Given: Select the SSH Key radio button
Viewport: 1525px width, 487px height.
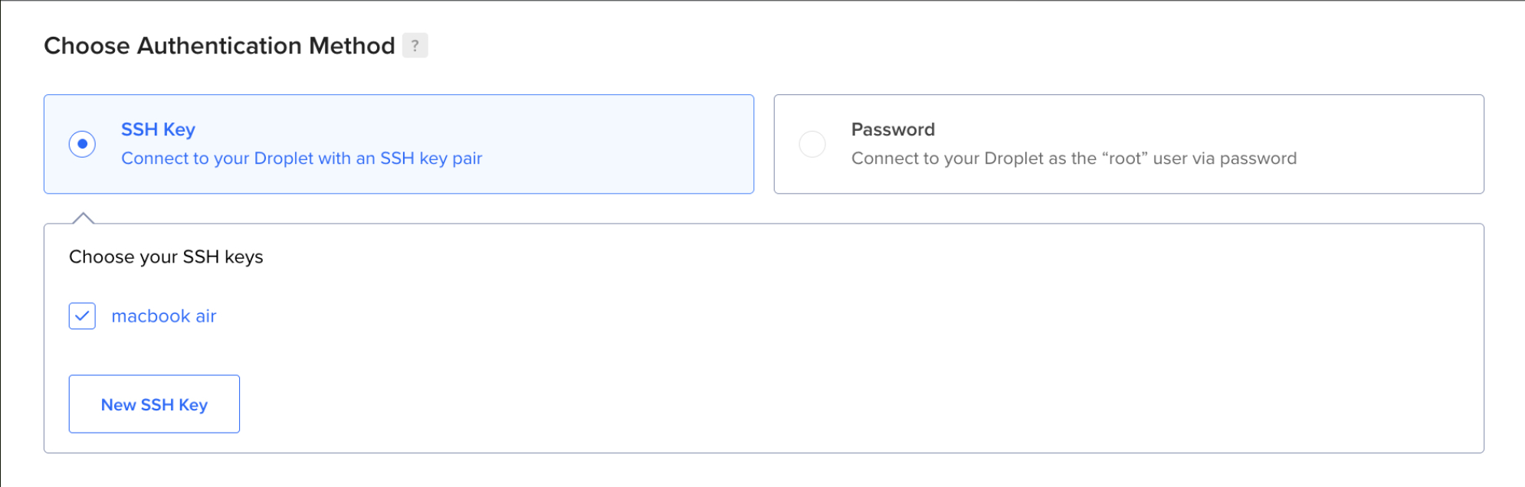Looking at the screenshot, I should [82, 144].
